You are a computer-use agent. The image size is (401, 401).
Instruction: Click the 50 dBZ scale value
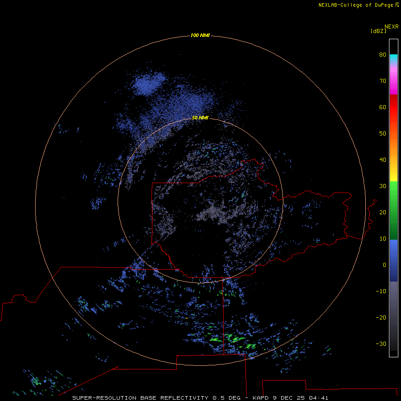(x=383, y=134)
